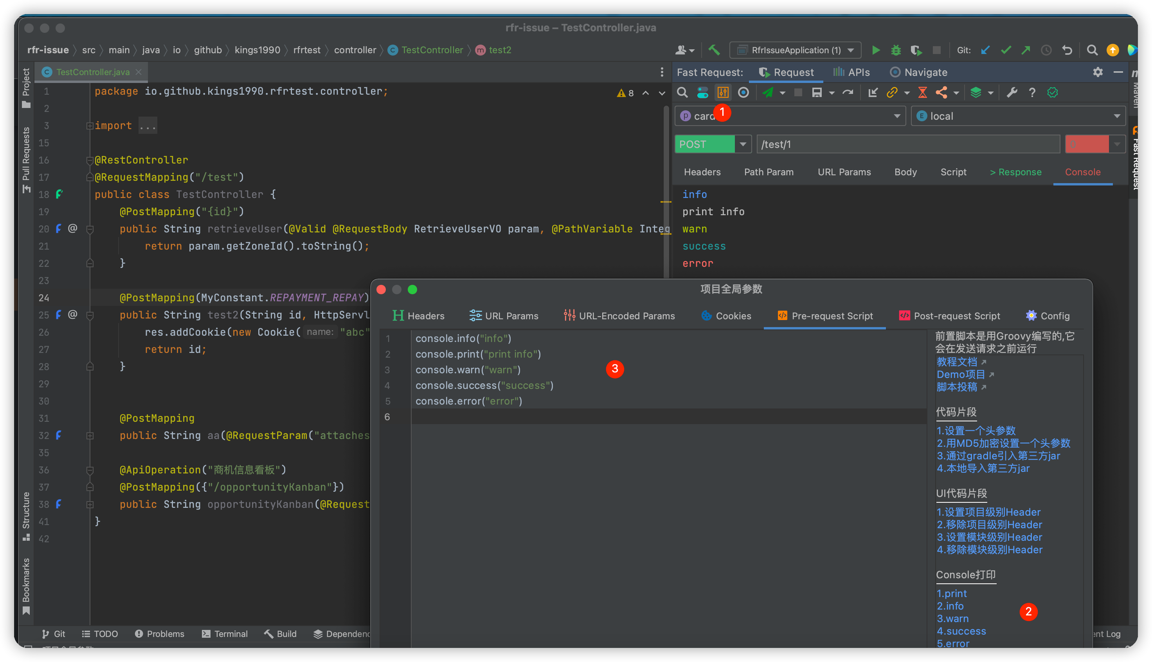Open the Body tab of the request

pos(905,172)
